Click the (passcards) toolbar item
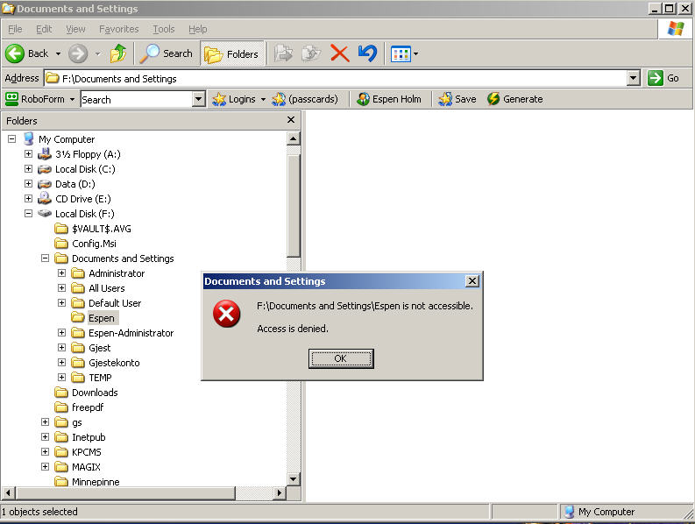 coord(305,99)
